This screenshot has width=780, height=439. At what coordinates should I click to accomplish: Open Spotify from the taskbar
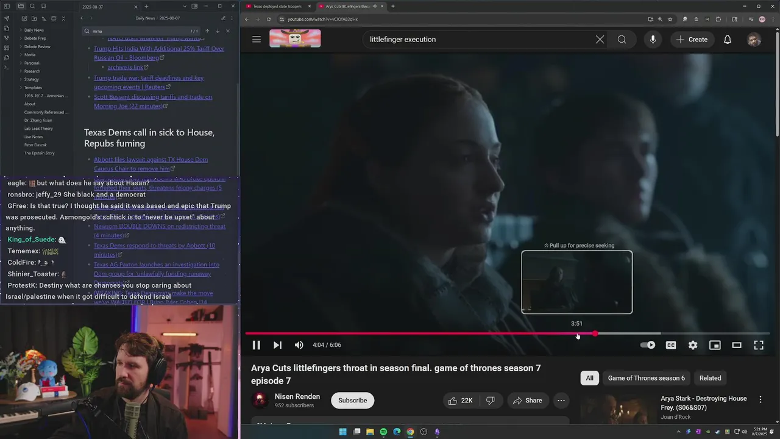[x=383, y=432]
